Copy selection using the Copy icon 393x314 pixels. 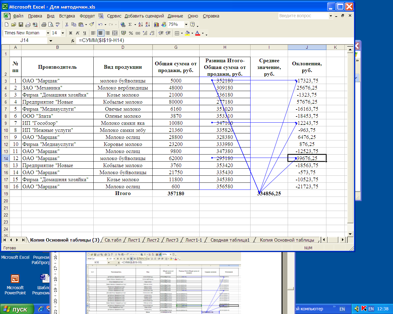tap(74, 25)
